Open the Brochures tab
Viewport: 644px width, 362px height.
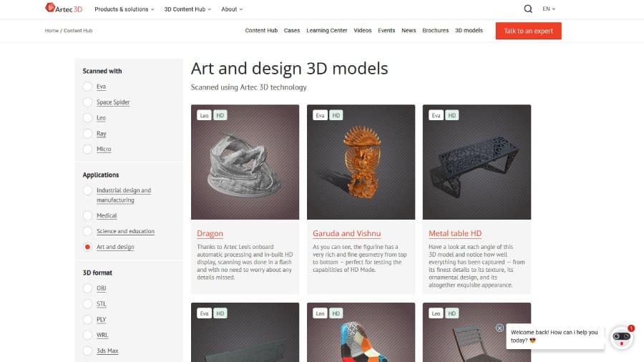point(435,30)
